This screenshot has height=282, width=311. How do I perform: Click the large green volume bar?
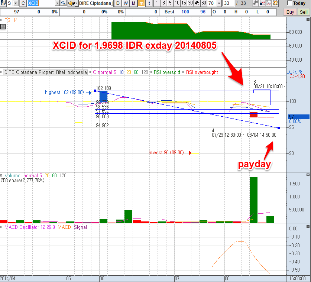pos(253,200)
